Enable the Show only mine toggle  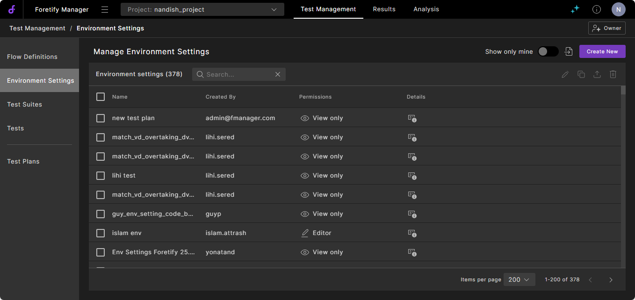(x=548, y=51)
